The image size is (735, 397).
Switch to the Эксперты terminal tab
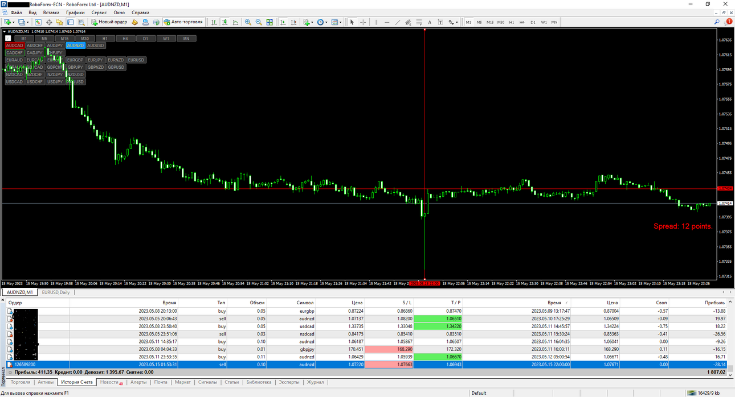[289, 382]
